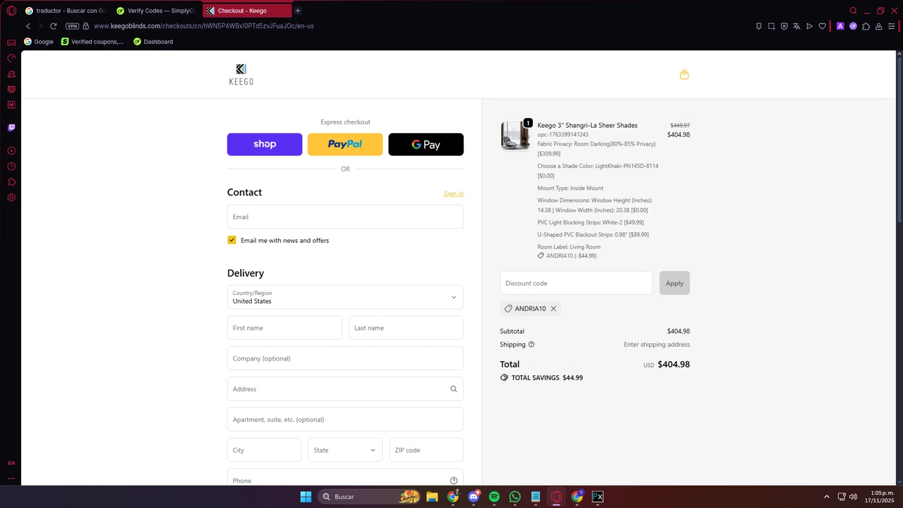
Task: Open Windows Start menu
Action: click(306, 497)
